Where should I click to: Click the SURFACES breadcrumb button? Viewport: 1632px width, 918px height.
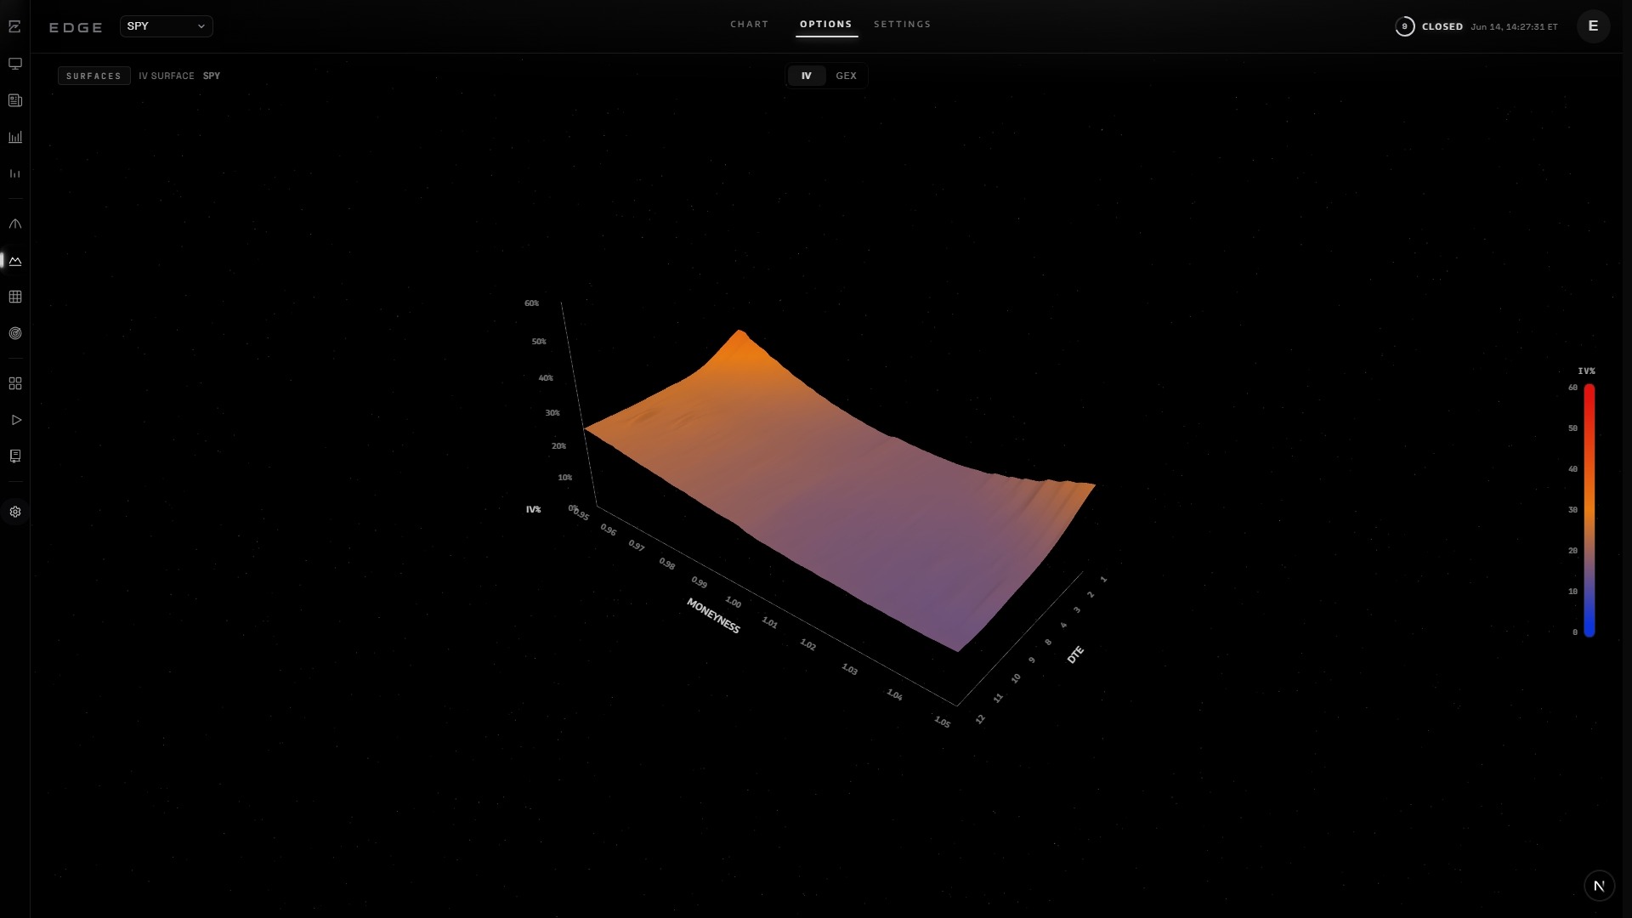(x=93, y=76)
